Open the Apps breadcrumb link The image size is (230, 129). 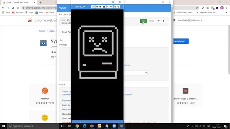(52, 31)
